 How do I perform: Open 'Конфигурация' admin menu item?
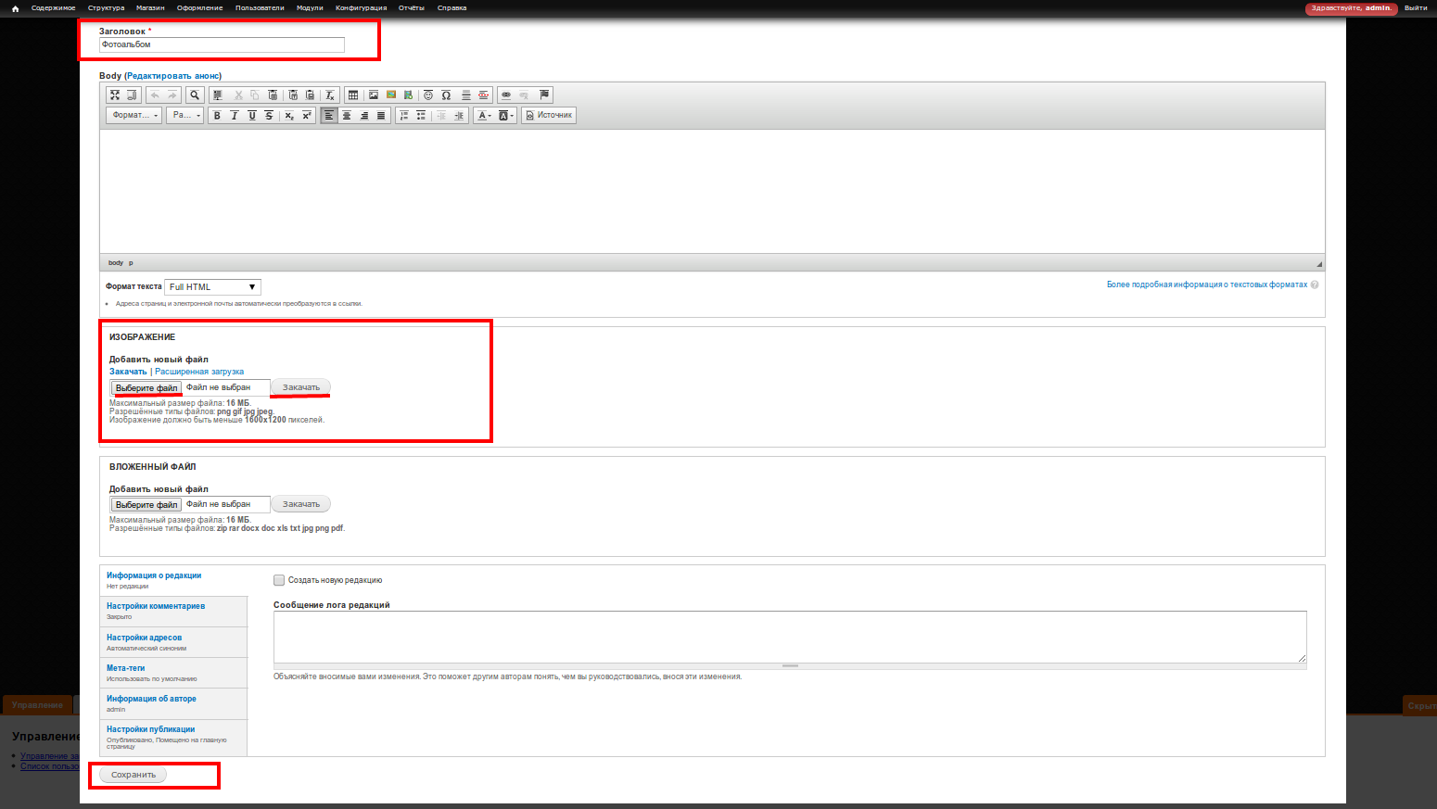[361, 8]
